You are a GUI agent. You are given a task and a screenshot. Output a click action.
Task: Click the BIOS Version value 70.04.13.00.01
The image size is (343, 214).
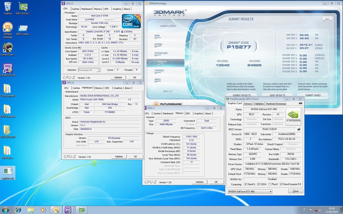tap(270, 129)
